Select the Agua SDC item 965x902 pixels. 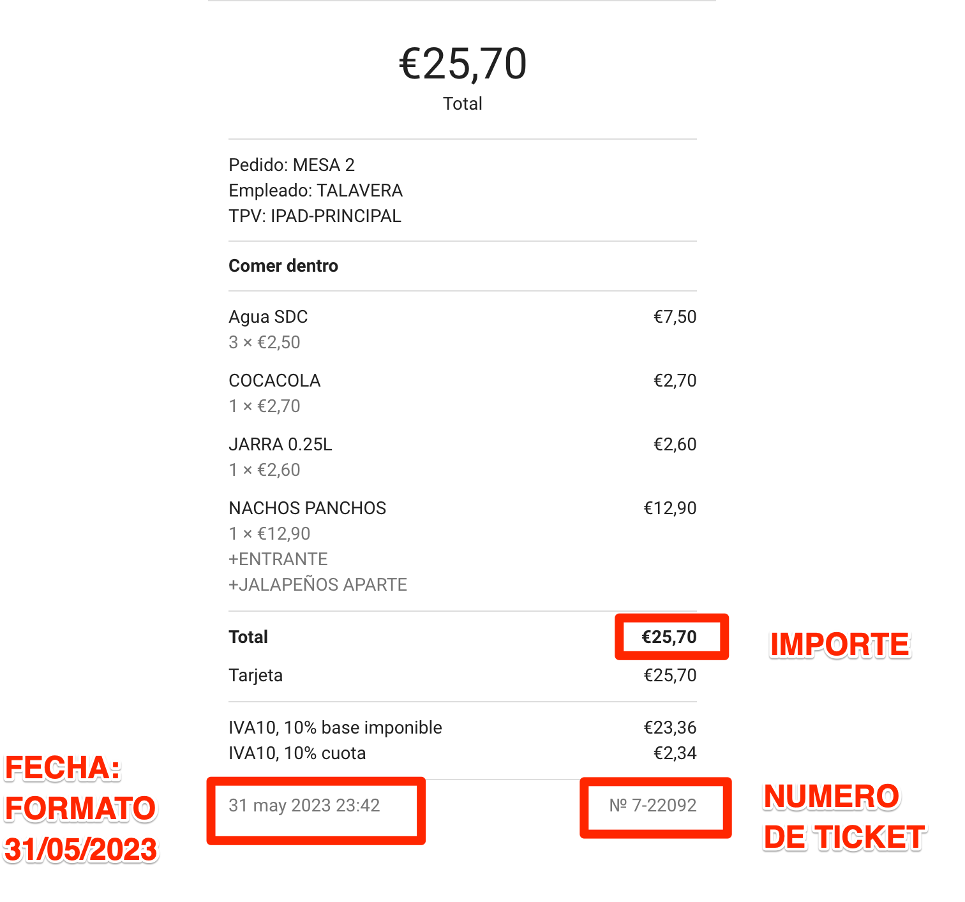[268, 317]
